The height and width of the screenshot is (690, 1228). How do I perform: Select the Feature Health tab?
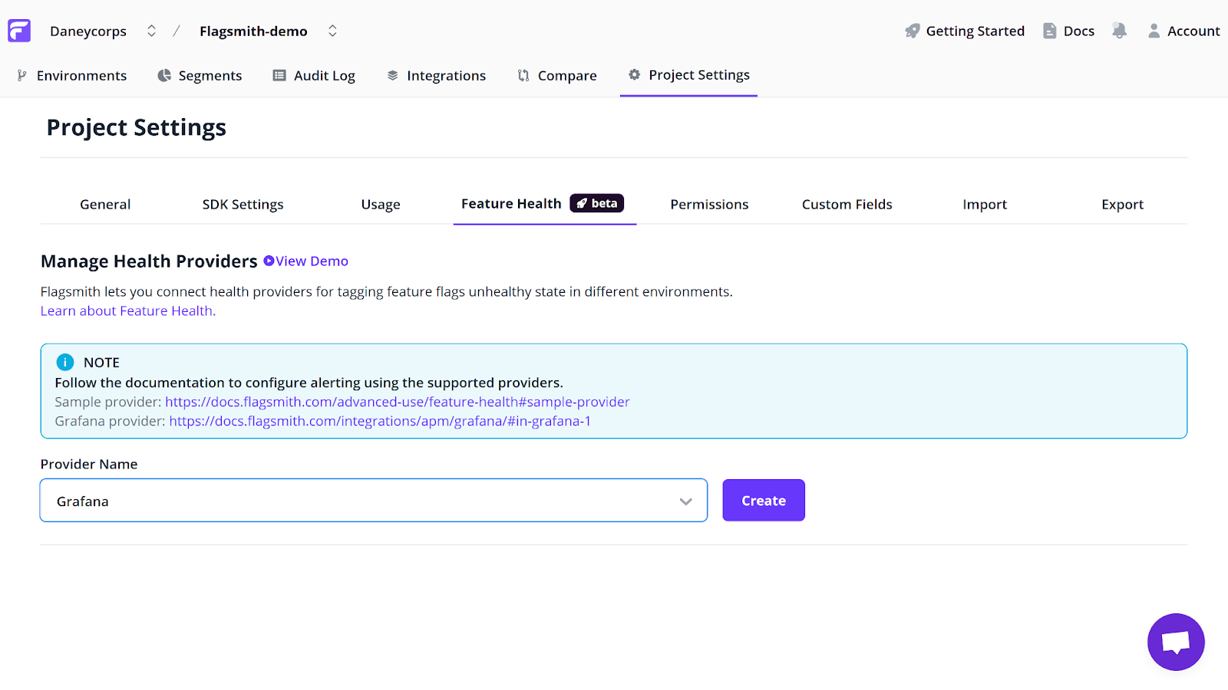pyautogui.click(x=511, y=204)
